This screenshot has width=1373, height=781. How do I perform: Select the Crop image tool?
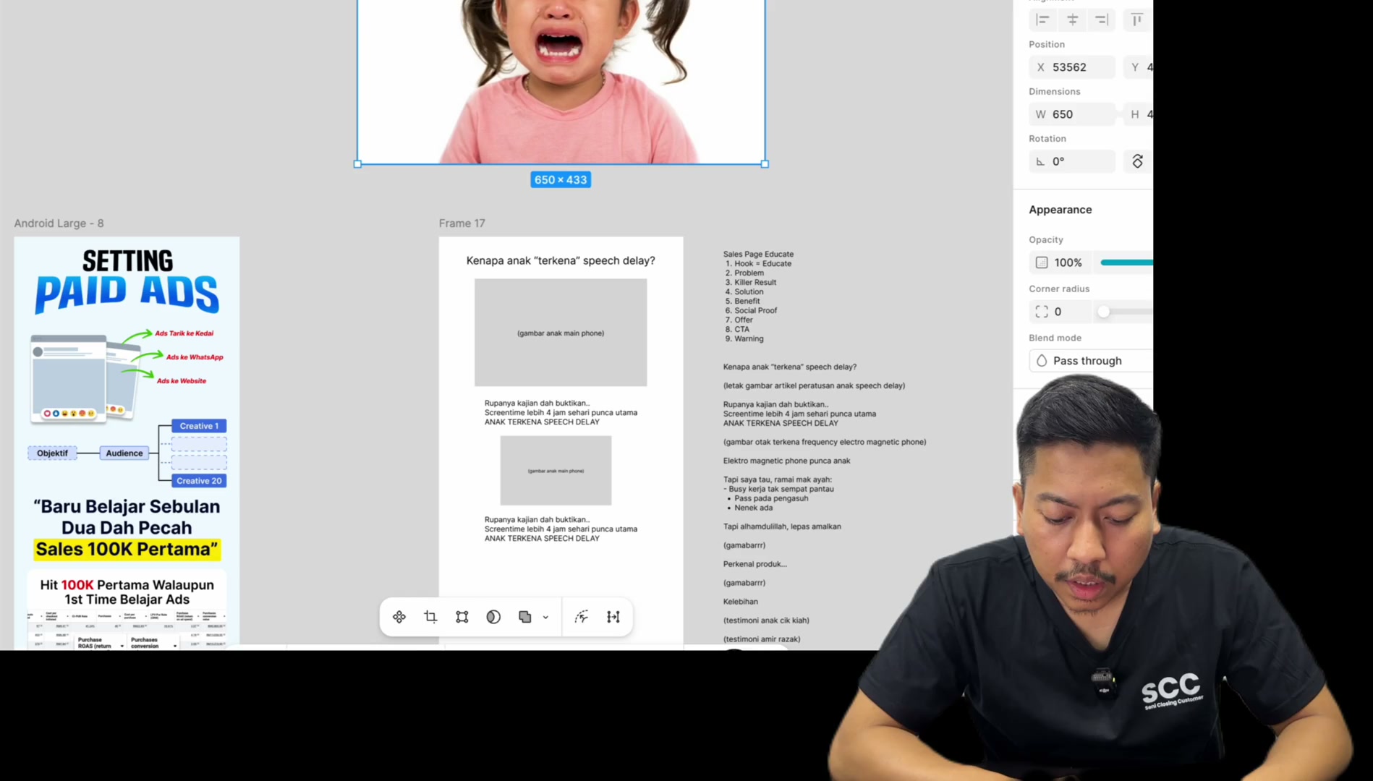(430, 617)
